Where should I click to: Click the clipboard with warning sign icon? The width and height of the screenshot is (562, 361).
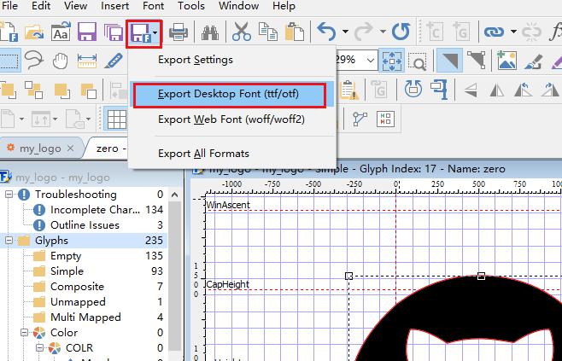pyautogui.click(x=348, y=90)
